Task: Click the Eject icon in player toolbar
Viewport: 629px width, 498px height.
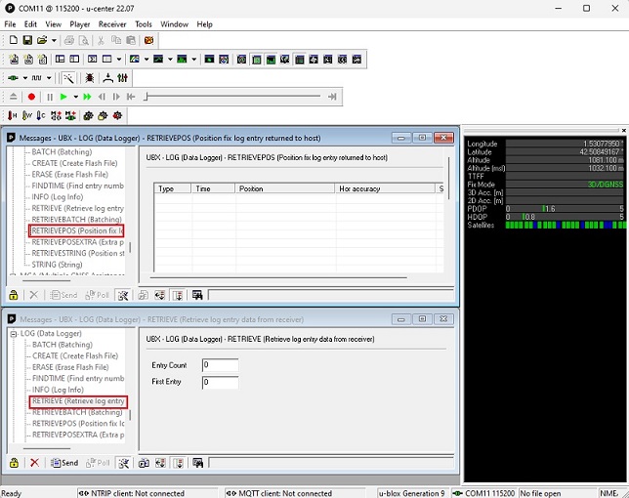Action: point(14,97)
